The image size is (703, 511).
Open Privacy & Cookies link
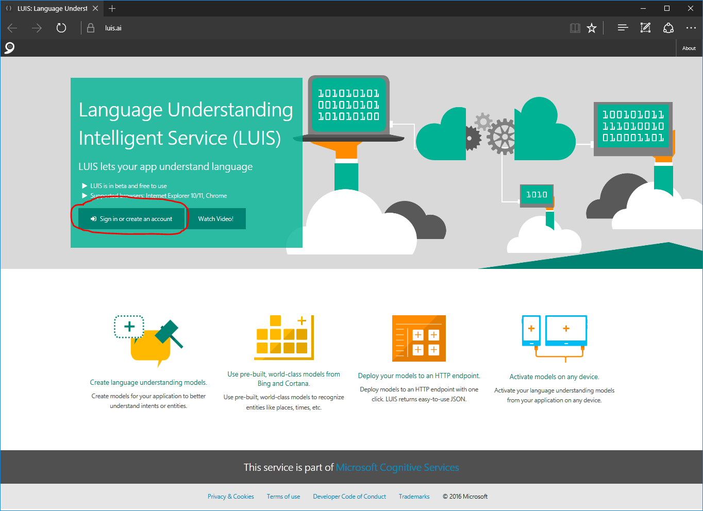(231, 497)
